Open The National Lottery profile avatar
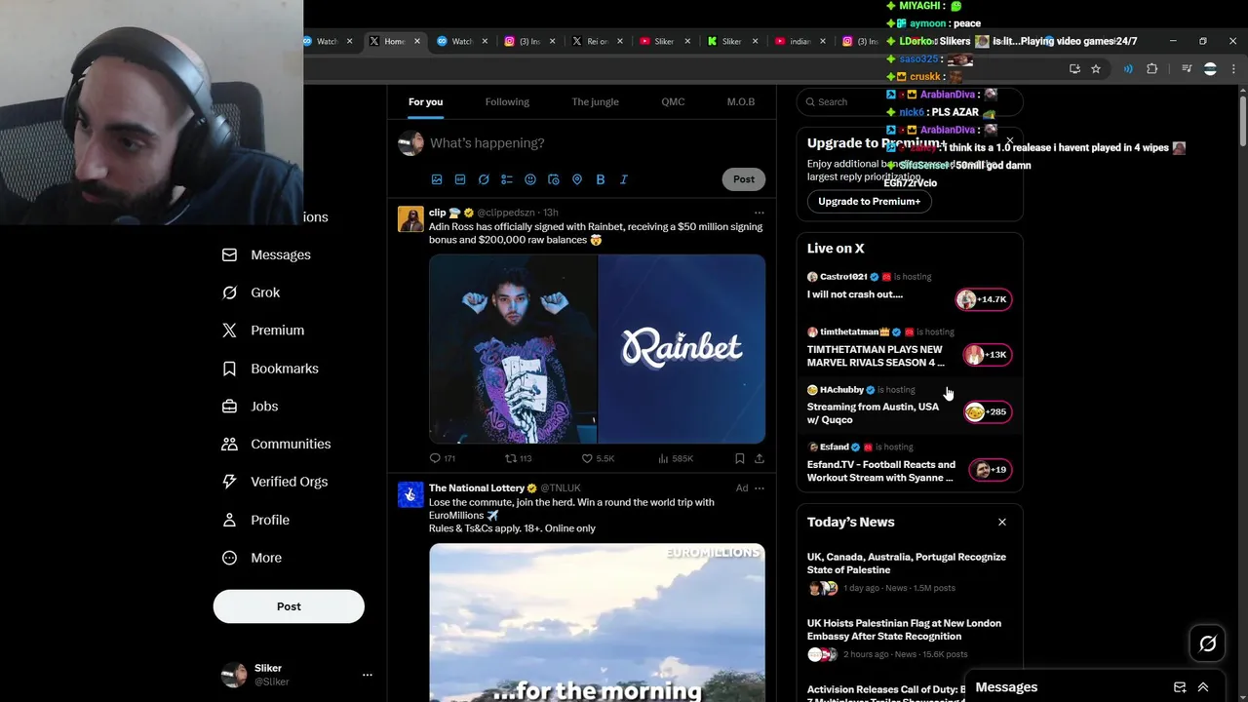 tap(410, 494)
